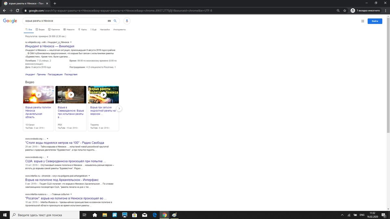Switch to the Картинки tab
The image size is (390, 219).
54,30
